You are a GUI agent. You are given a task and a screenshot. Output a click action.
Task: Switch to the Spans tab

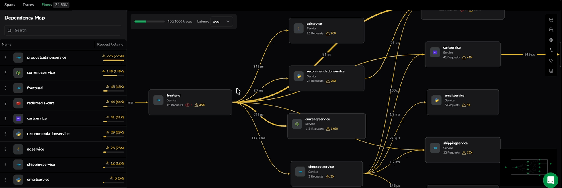click(10, 5)
